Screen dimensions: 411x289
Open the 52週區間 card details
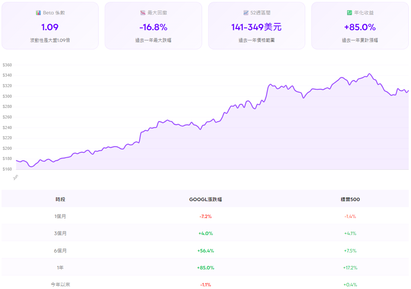[x=256, y=26]
